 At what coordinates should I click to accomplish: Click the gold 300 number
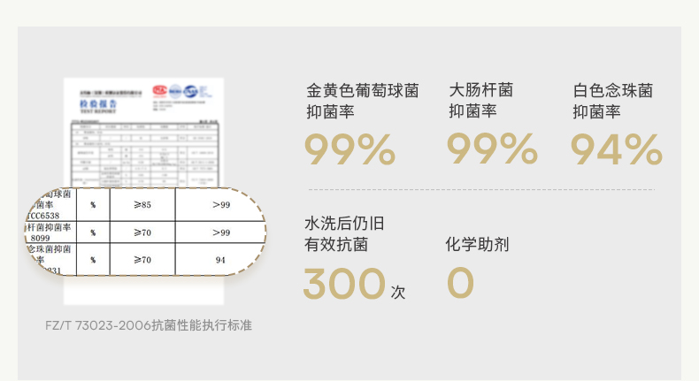click(x=344, y=284)
